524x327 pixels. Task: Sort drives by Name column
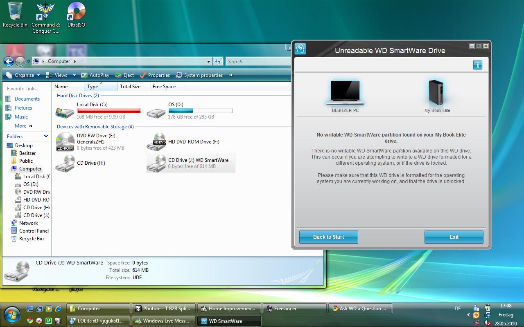pyautogui.click(x=68, y=87)
